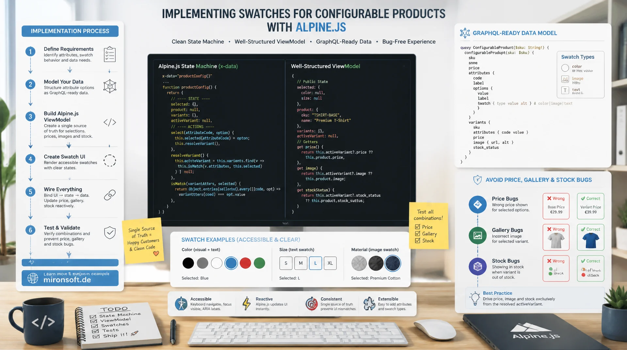
Task: Click the Consistent target icon
Action: 312,304
